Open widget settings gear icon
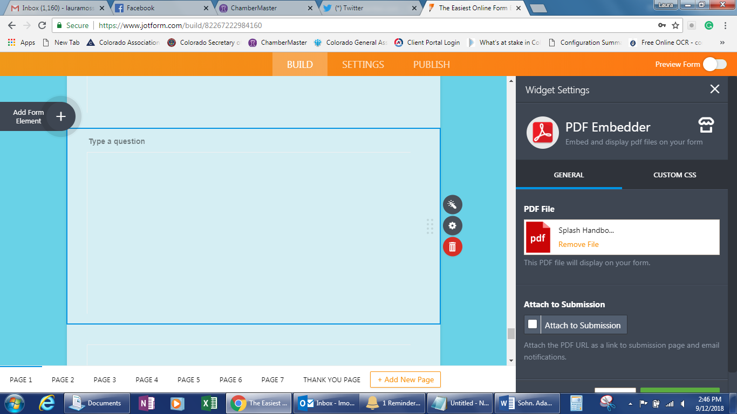Viewport: 737px width, 414px height. [452, 226]
